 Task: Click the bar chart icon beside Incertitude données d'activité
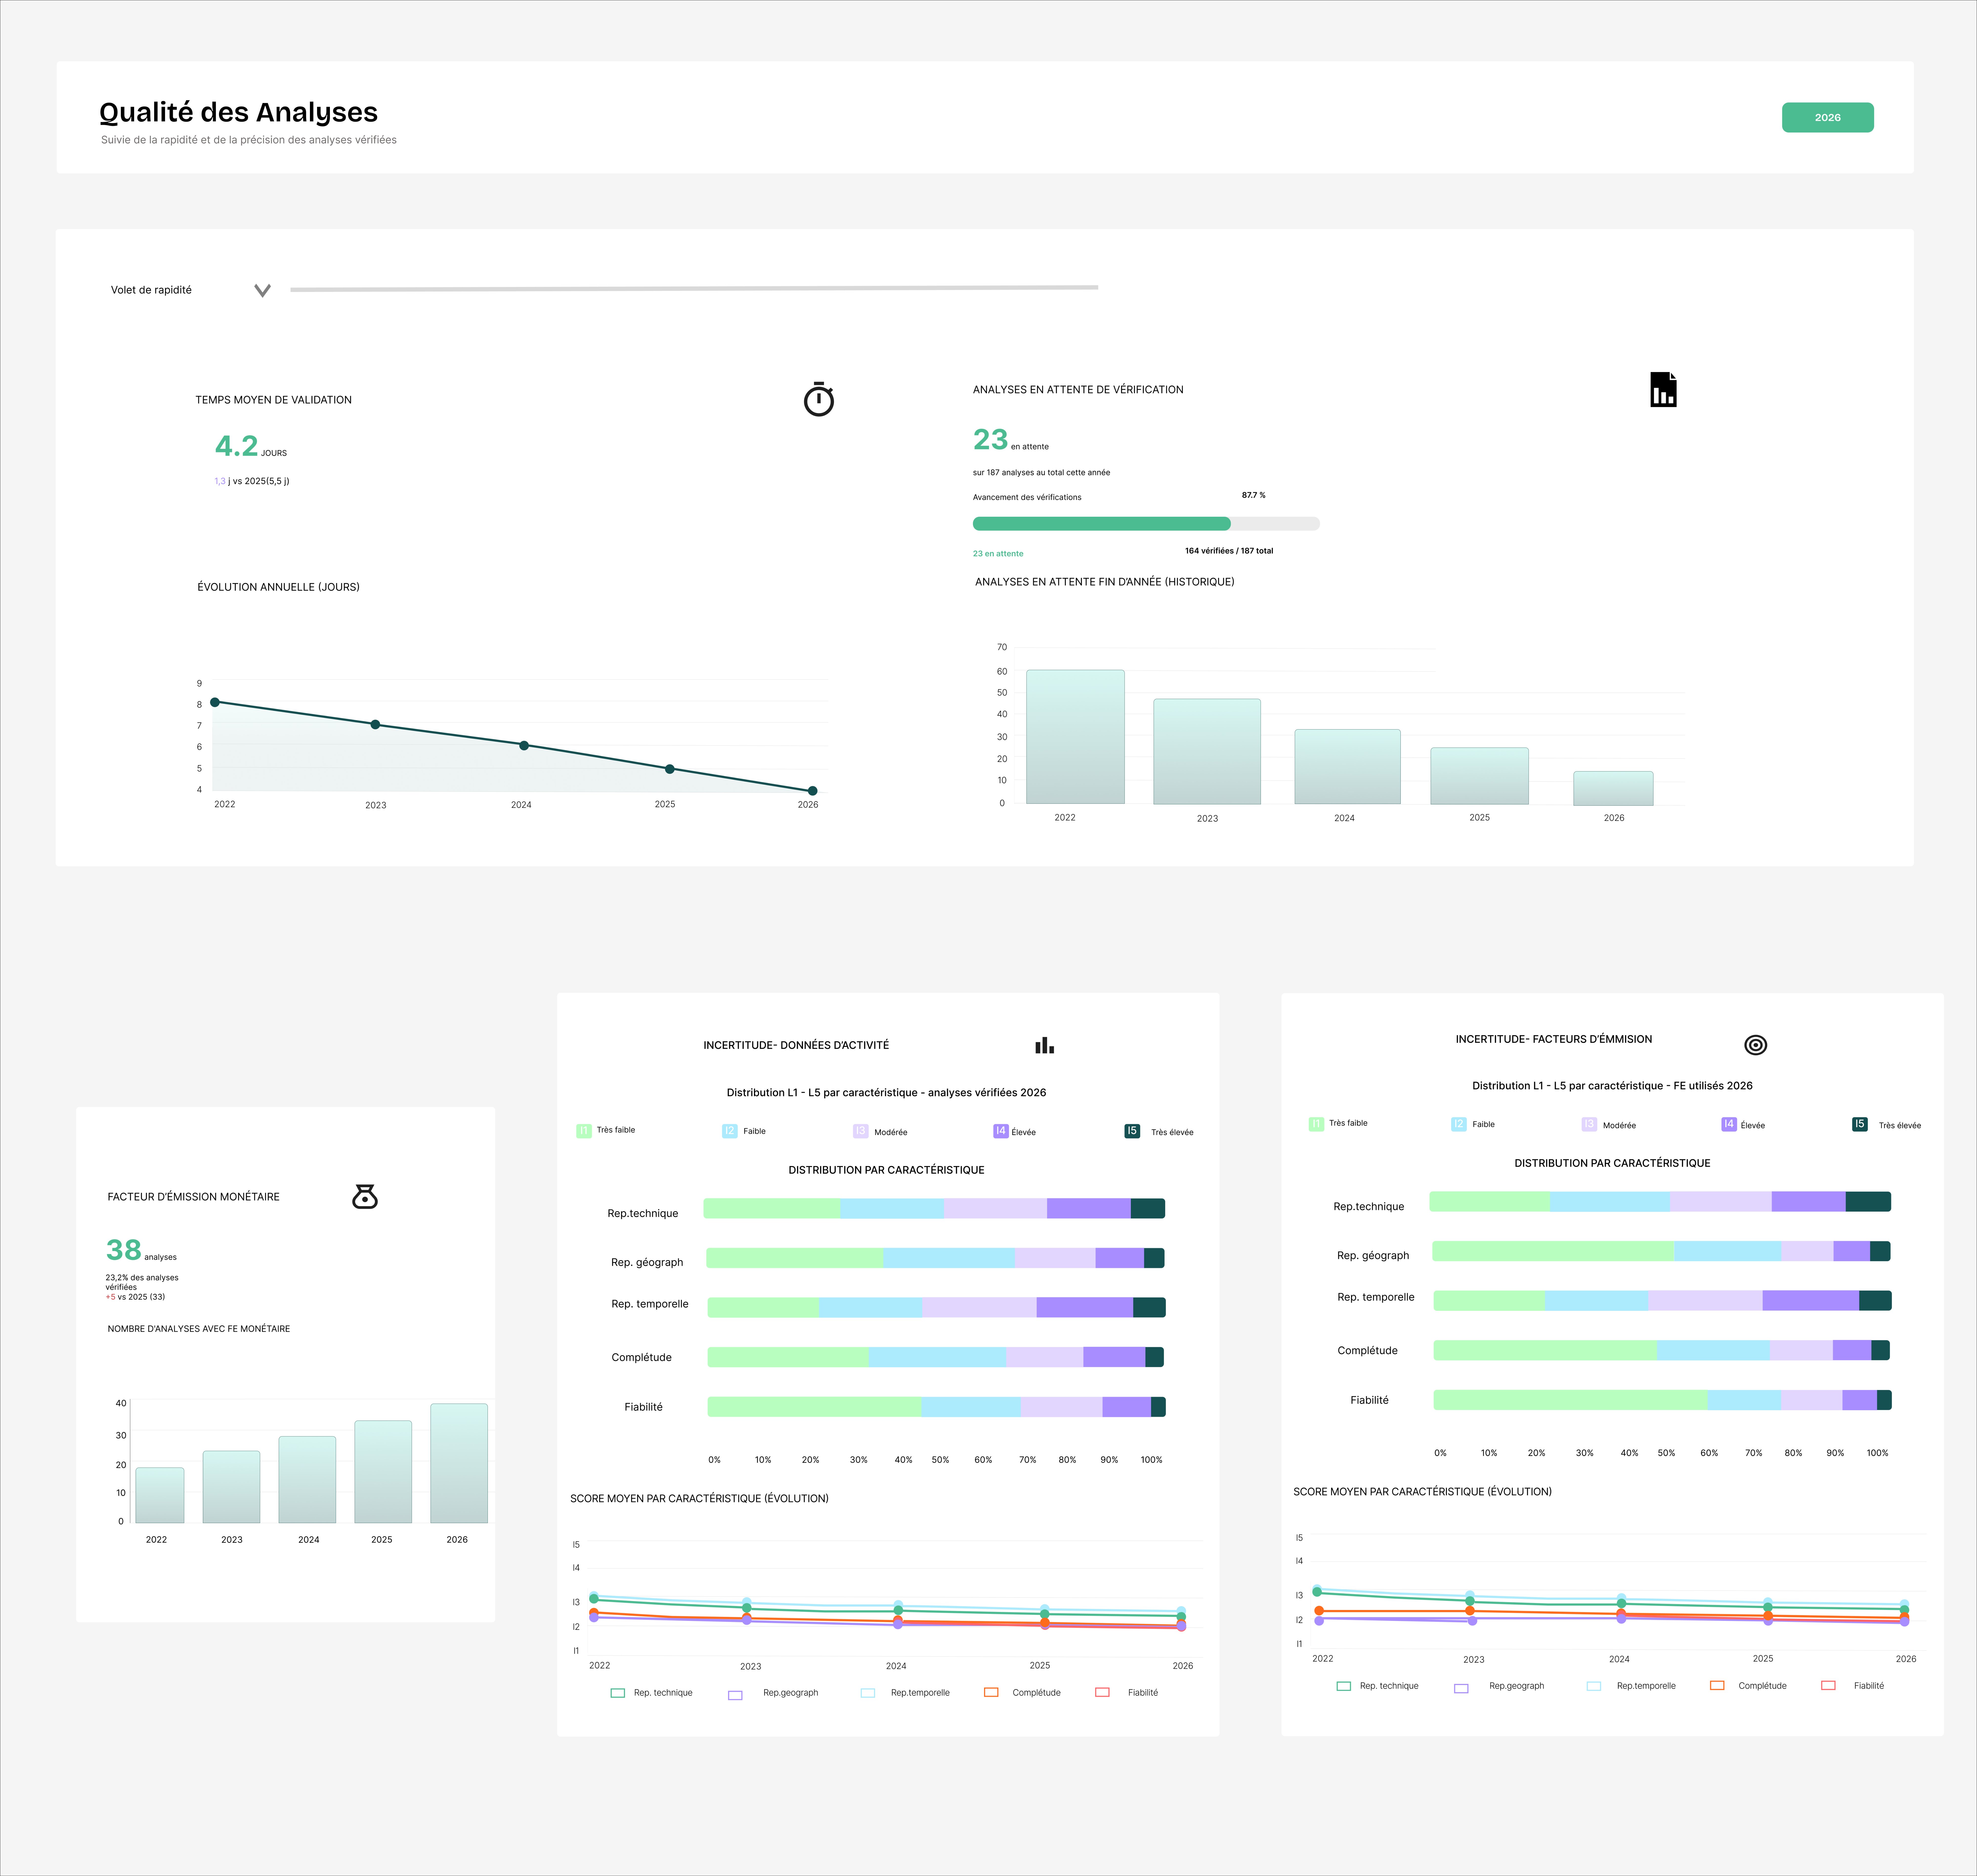point(1044,1045)
